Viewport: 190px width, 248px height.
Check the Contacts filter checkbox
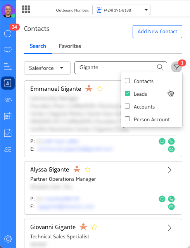point(127,81)
